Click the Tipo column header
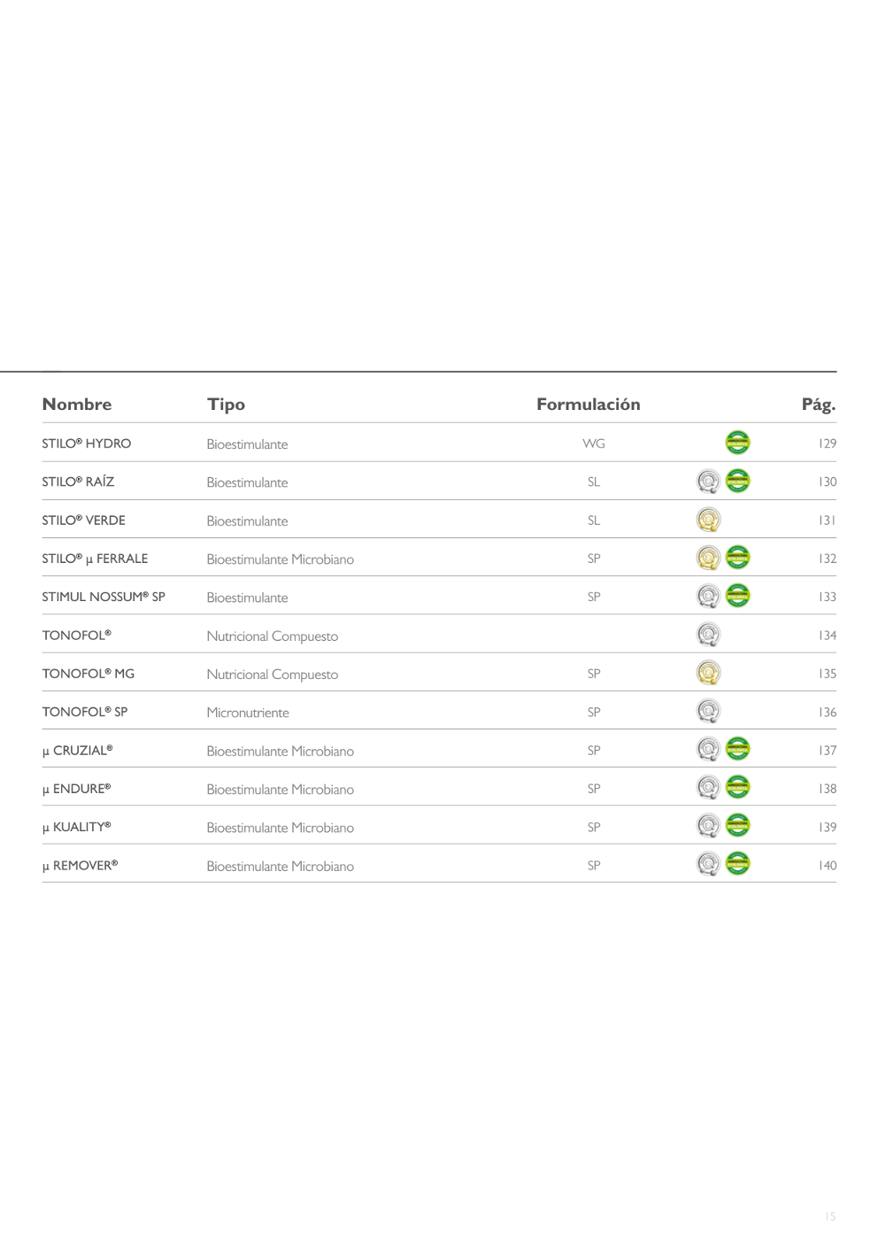The height and width of the screenshot is (1242, 878). [x=226, y=405]
